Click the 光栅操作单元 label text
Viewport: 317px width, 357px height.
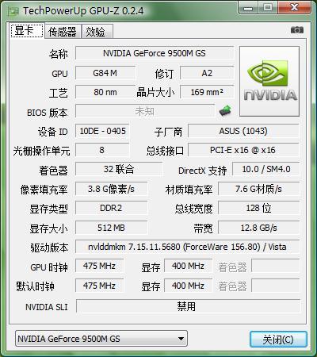(42, 151)
